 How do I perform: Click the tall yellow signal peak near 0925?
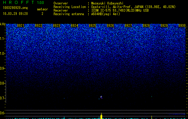[101, 116]
